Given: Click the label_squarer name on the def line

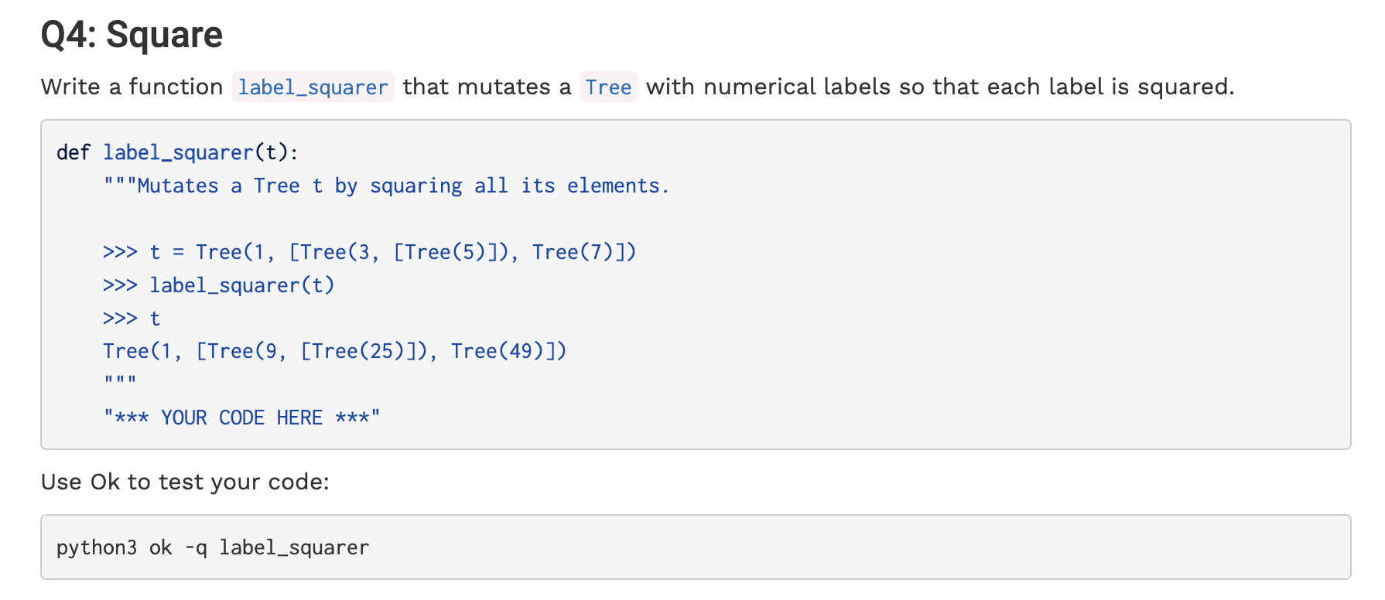Looking at the screenshot, I should [178, 152].
